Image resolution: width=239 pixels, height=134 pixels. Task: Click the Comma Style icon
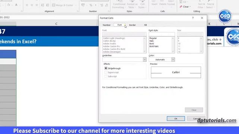coord(96,5)
